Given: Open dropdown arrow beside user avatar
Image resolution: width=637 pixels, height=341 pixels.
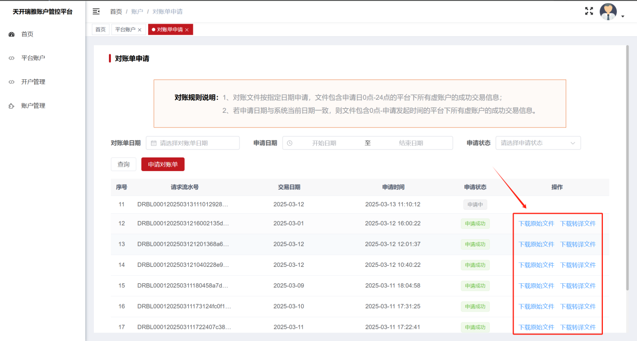Looking at the screenshot, I should tap(623, 17).
